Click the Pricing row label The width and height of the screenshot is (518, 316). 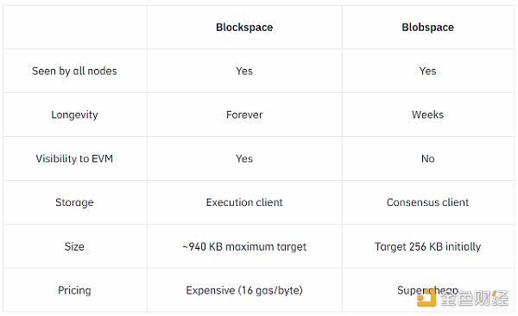pyautogui.click(x=74, y=290)
